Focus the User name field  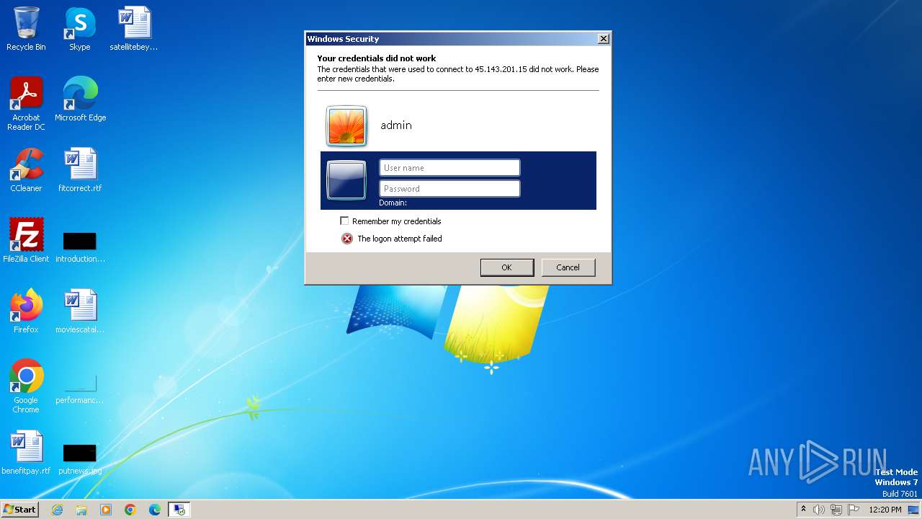click(449, 168)
